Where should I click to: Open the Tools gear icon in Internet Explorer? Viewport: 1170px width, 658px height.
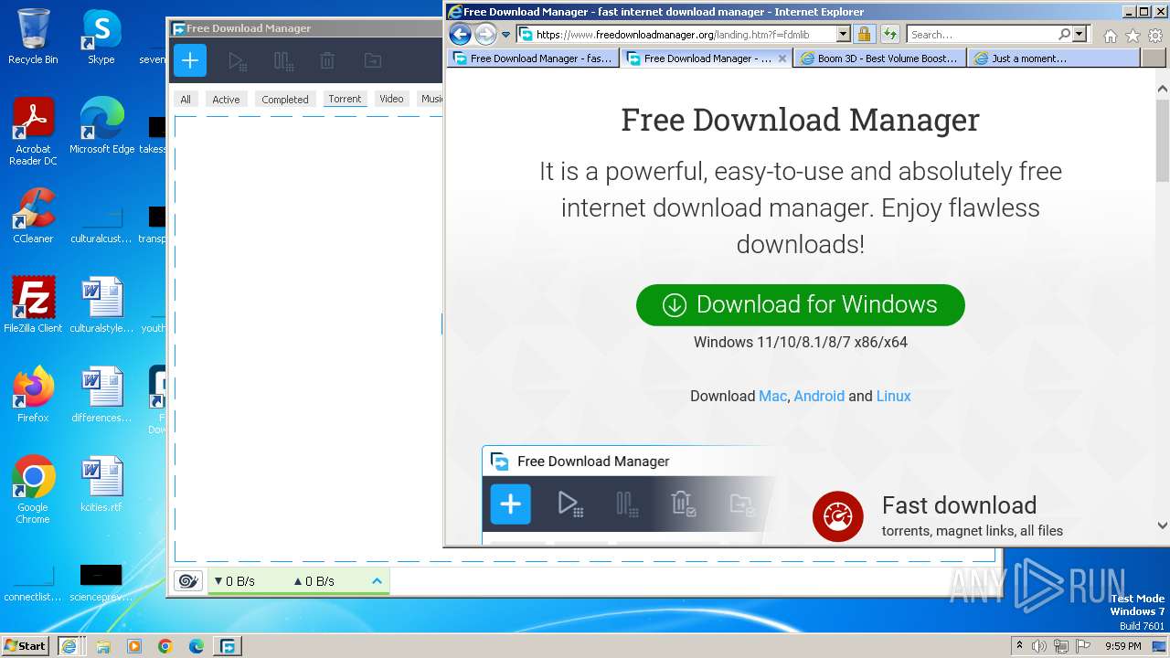(x=1155, y=36)
